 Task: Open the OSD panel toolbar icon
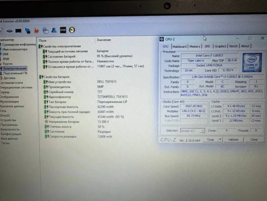click(63, 30)
